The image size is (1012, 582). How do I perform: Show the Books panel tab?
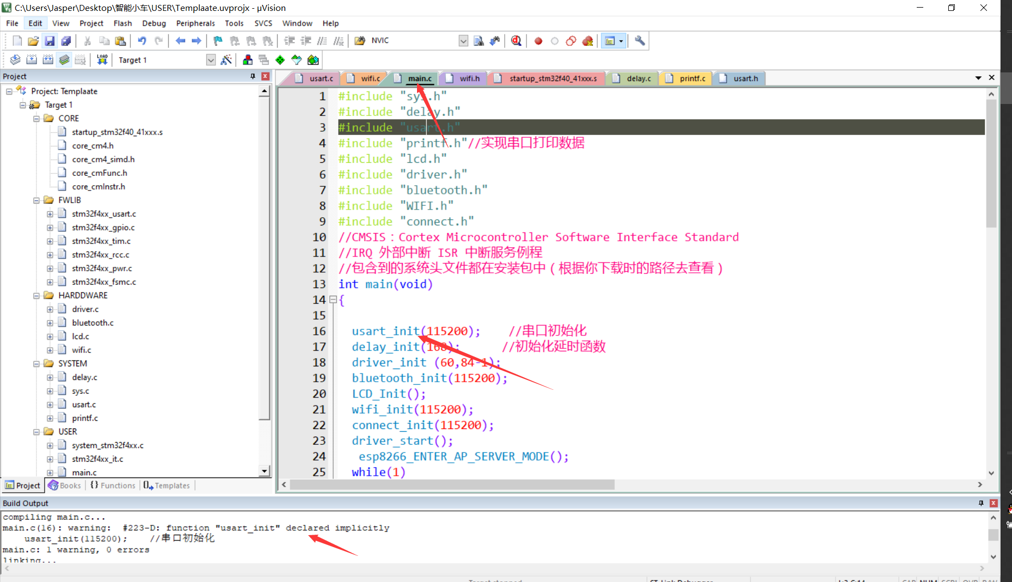click(65, 486)
